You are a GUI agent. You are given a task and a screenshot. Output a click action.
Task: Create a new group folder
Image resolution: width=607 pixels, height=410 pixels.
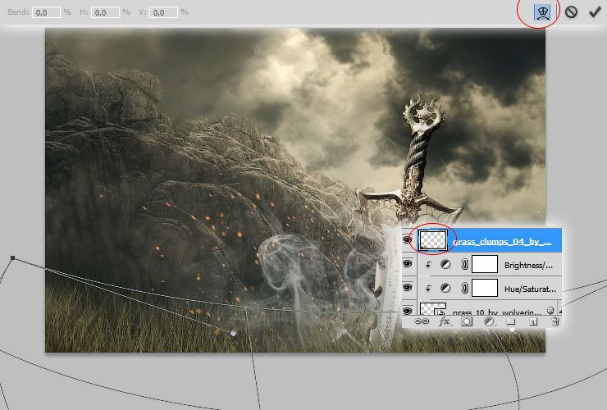coord(511,321)
